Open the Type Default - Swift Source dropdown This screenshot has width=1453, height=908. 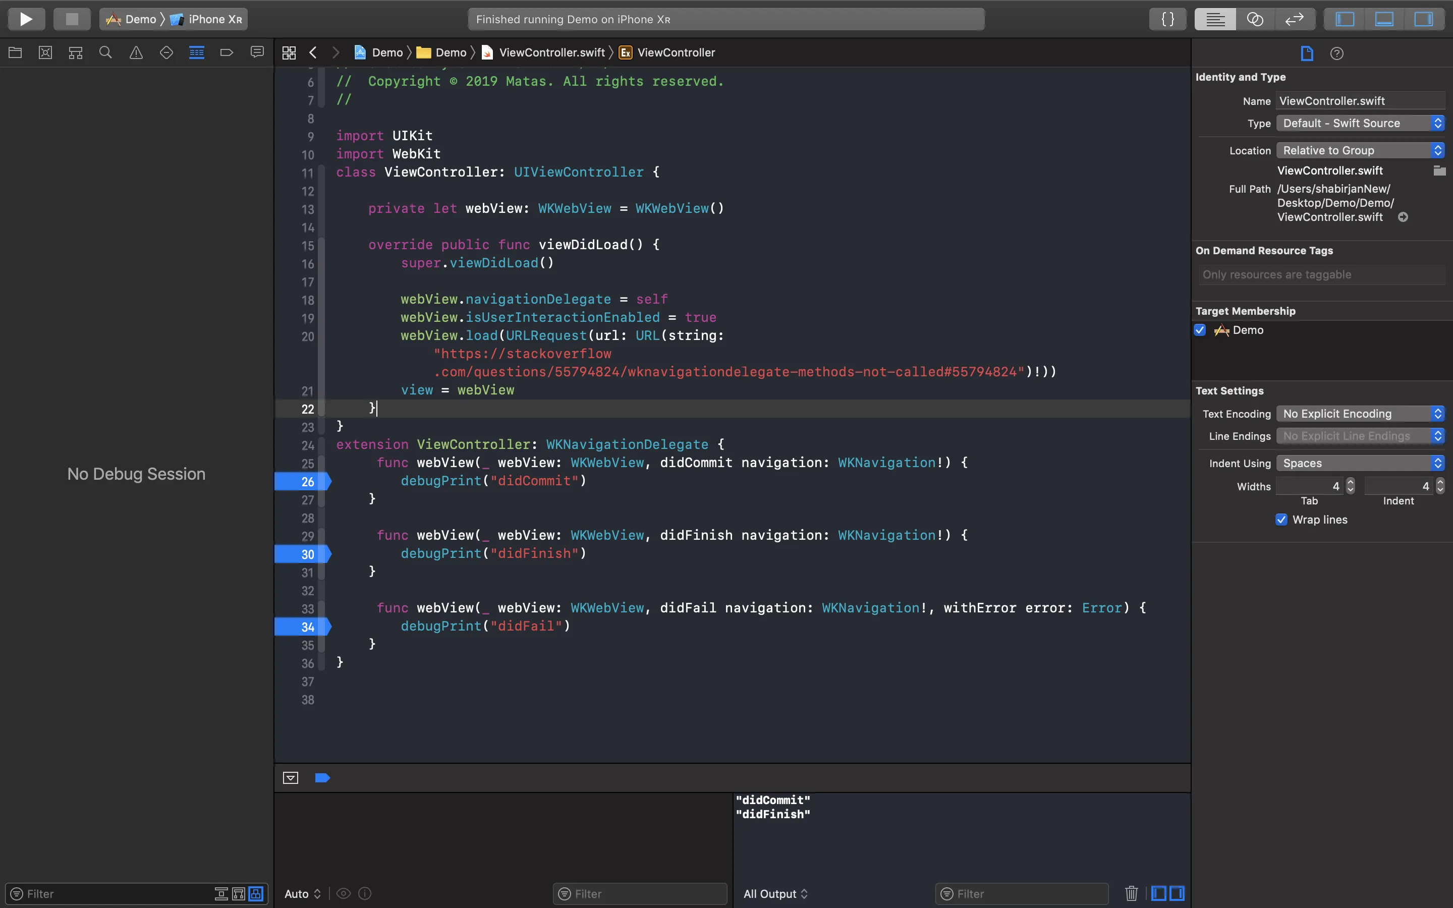click(x=1360, y=123)
